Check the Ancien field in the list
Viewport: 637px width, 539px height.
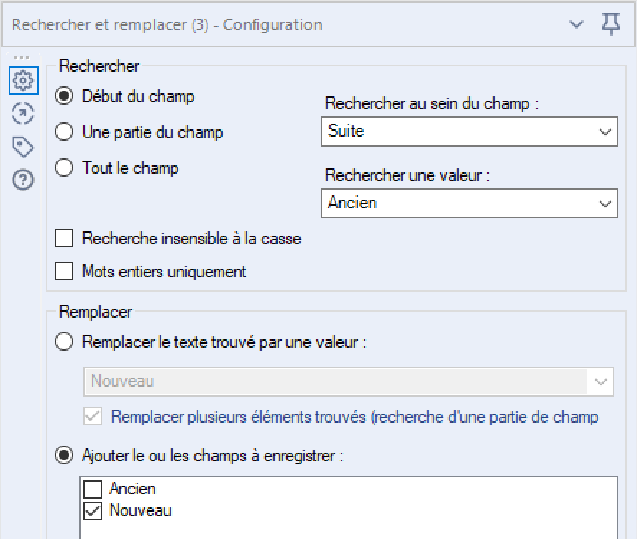click(x=93, y=489)
